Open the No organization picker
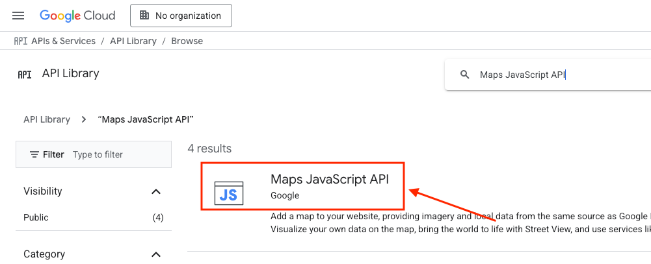This screenshot has height=264, width=651. [181, 16]
